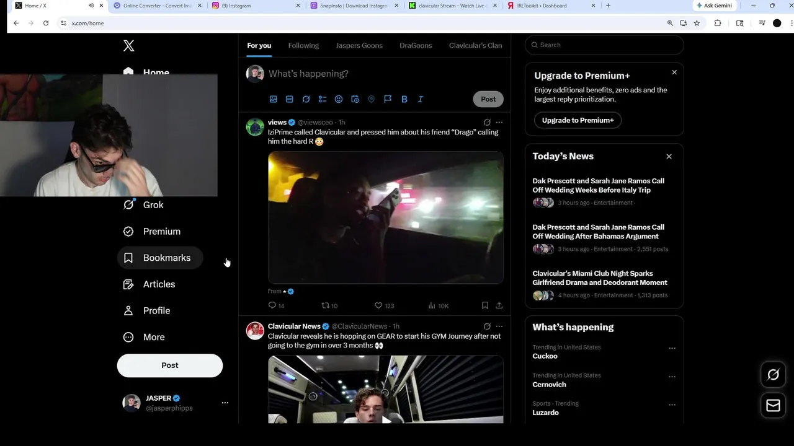
Task: Click the location pin icon in composer
Action: tap(372, 99)
